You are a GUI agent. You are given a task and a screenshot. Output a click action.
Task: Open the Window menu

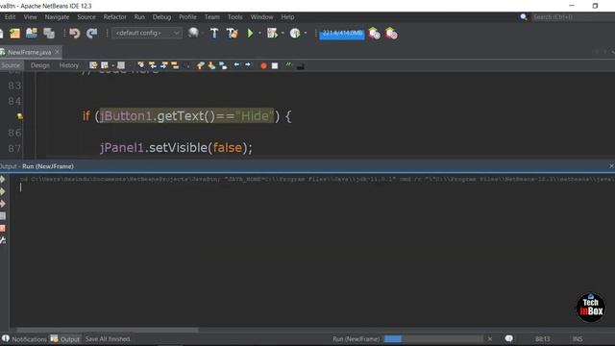261,17
